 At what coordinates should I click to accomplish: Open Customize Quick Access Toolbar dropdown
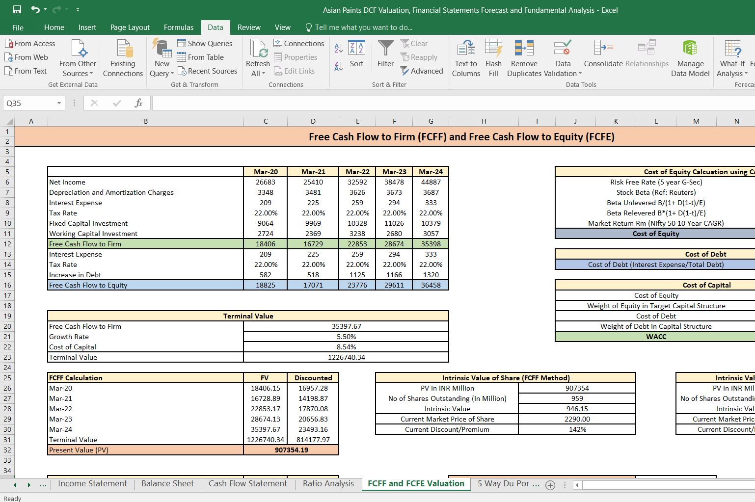coord(78,10)
